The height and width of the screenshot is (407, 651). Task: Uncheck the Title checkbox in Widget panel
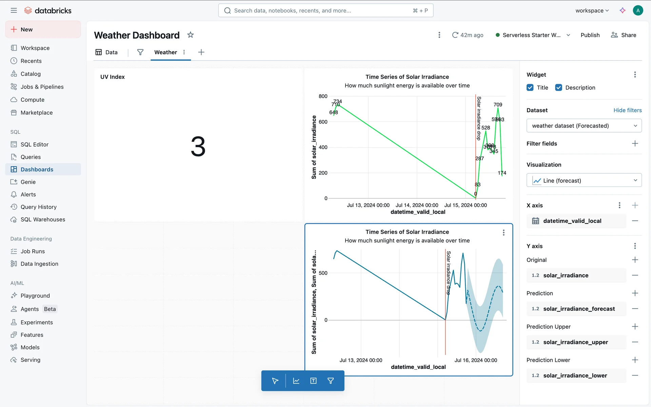[530, 88]
